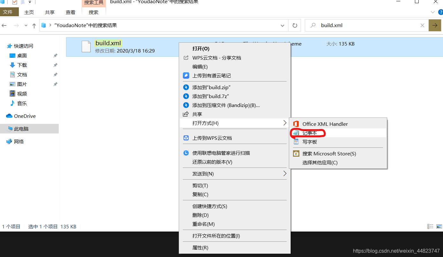Select 记事本 in open-with submenu
This screenshot has width=443, height=257.
(x=338, y=133)
